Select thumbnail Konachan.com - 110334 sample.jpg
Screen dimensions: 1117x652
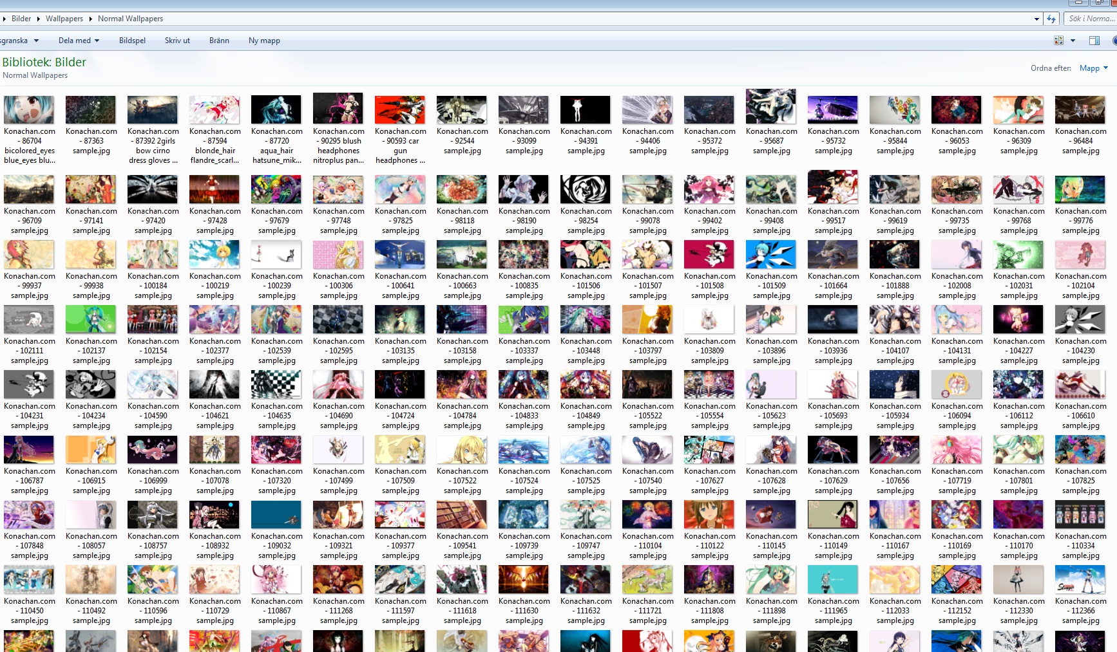coord(1080,515)
